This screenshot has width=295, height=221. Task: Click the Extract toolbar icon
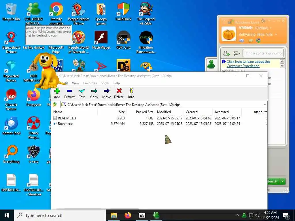69,94
